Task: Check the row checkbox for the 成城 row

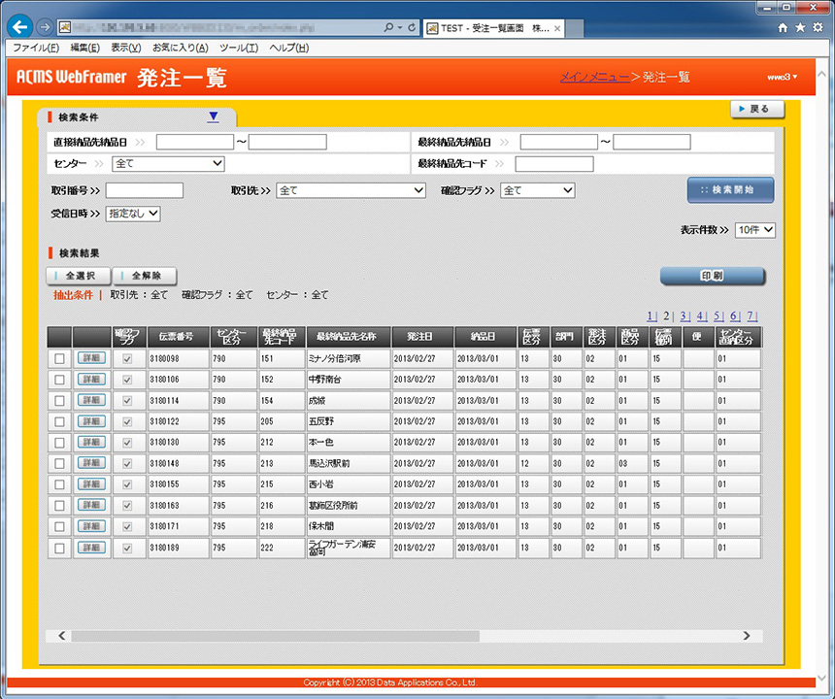Action: [58, 400]
